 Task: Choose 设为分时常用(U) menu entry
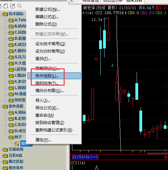(54, 51)
